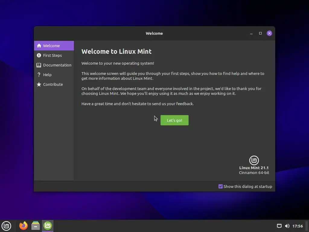Image resolution: width=309 pixels, height=232 pixels.
Task: Click the Cinnamon 64-bit edition text
Action: [254, 172]
